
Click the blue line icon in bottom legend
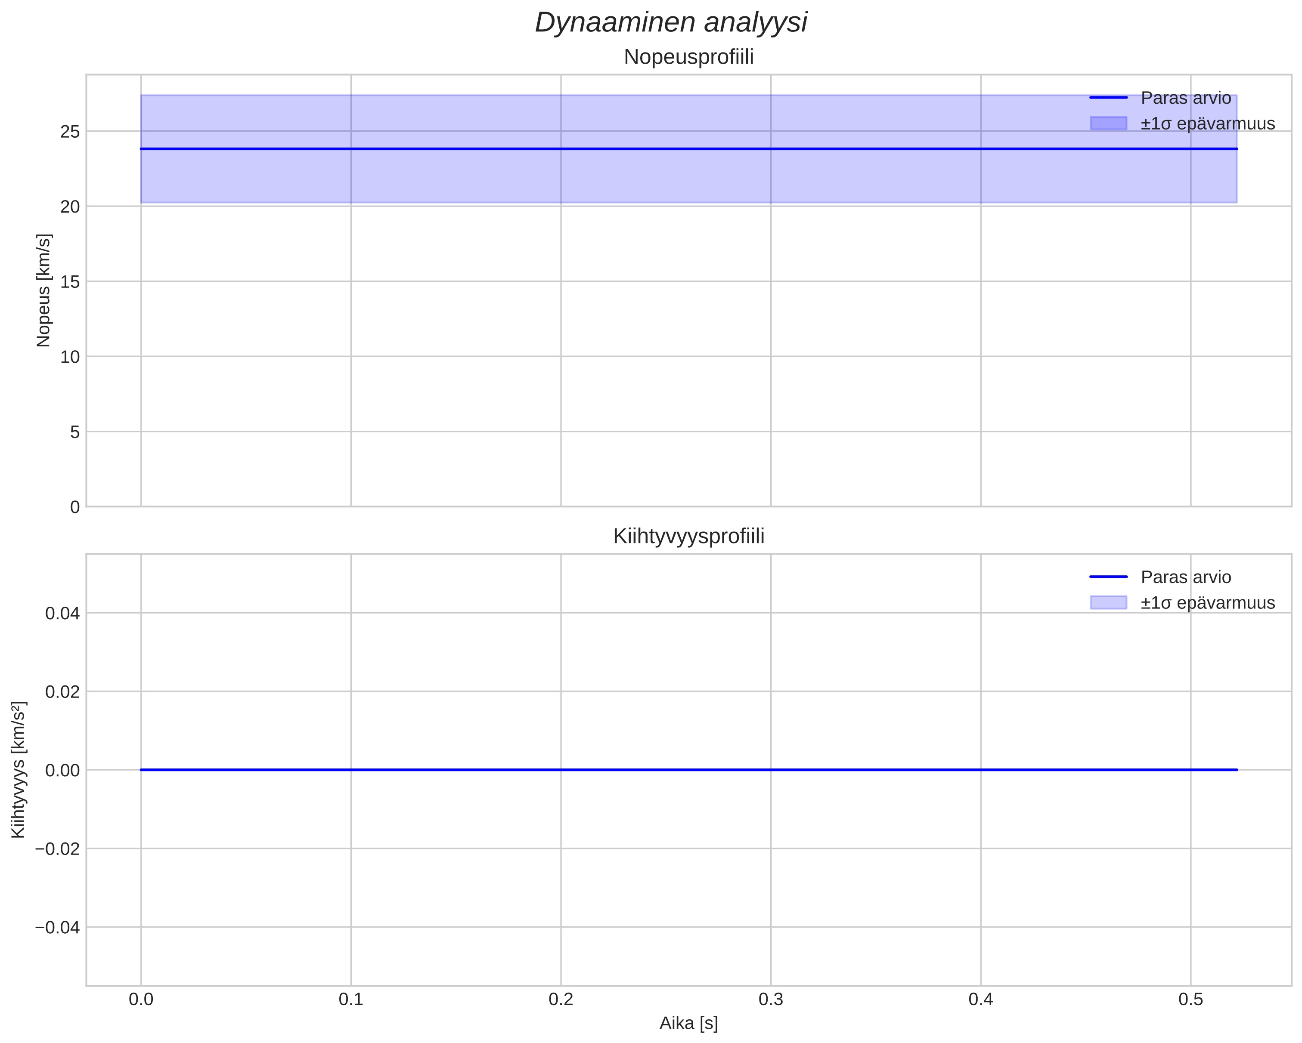1108,577
